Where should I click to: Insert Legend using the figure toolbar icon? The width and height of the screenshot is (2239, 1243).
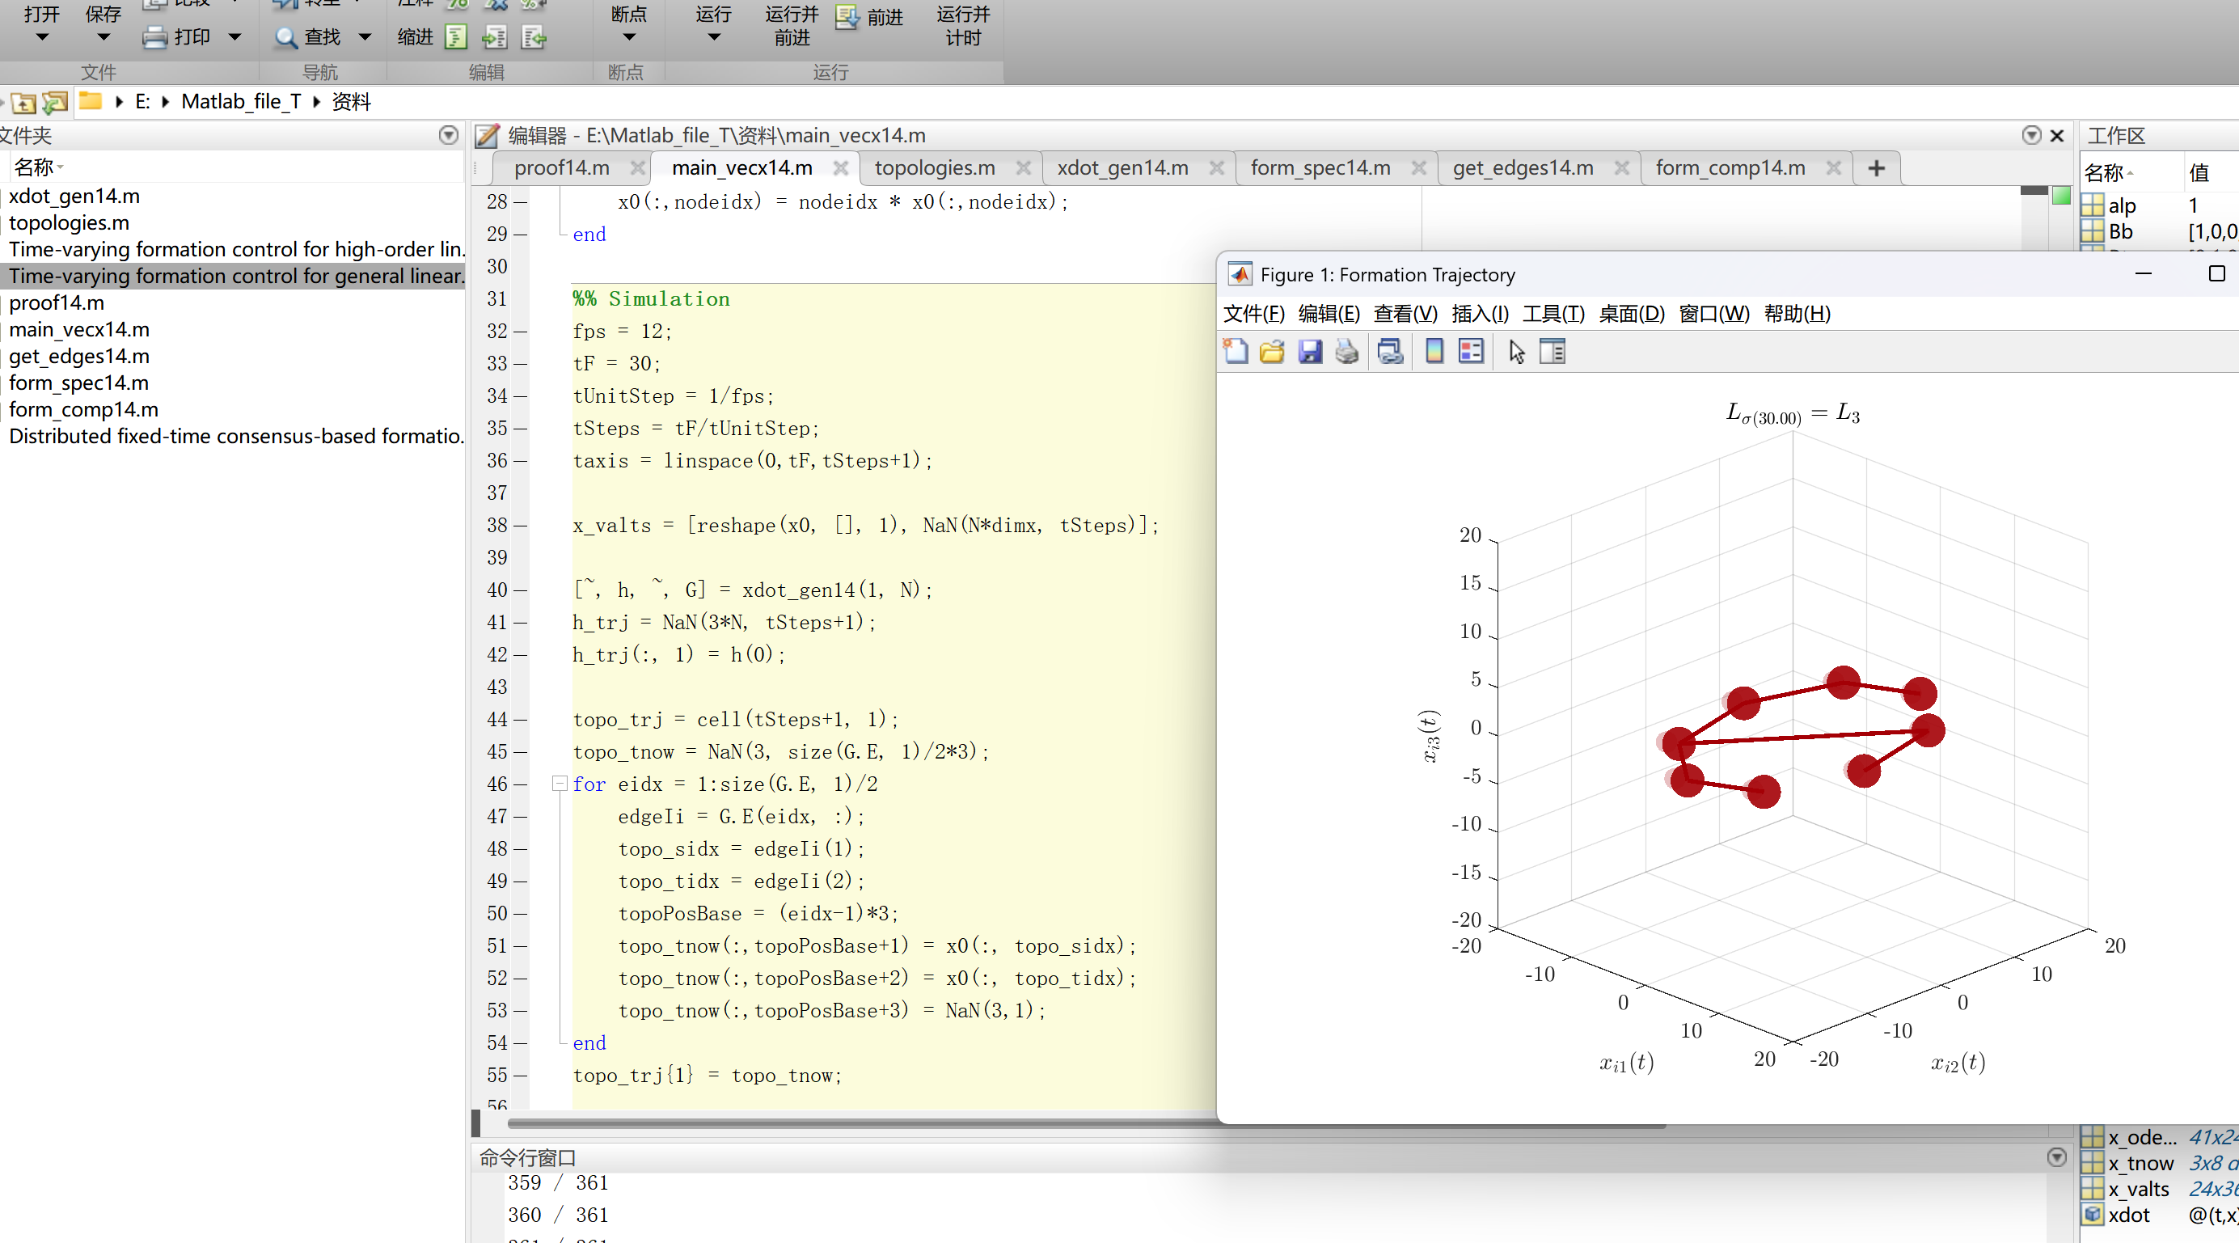pos(1471,352)
